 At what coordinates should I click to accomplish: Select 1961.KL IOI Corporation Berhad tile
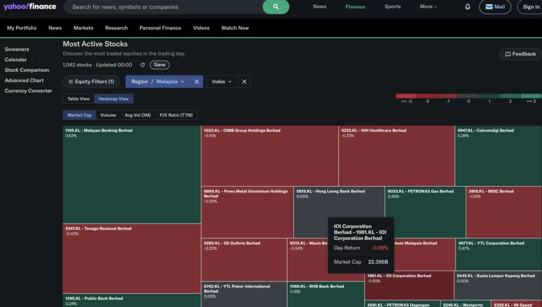(409, 285)
